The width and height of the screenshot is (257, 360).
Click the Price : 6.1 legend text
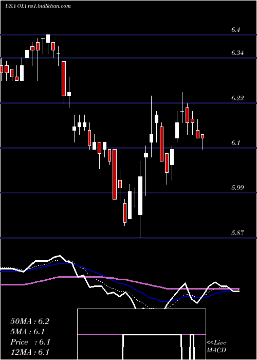point(30,342)
